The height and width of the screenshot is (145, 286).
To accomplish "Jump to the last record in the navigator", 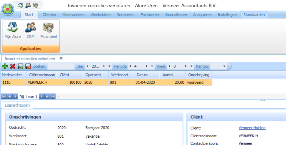I will click(53, 96).
